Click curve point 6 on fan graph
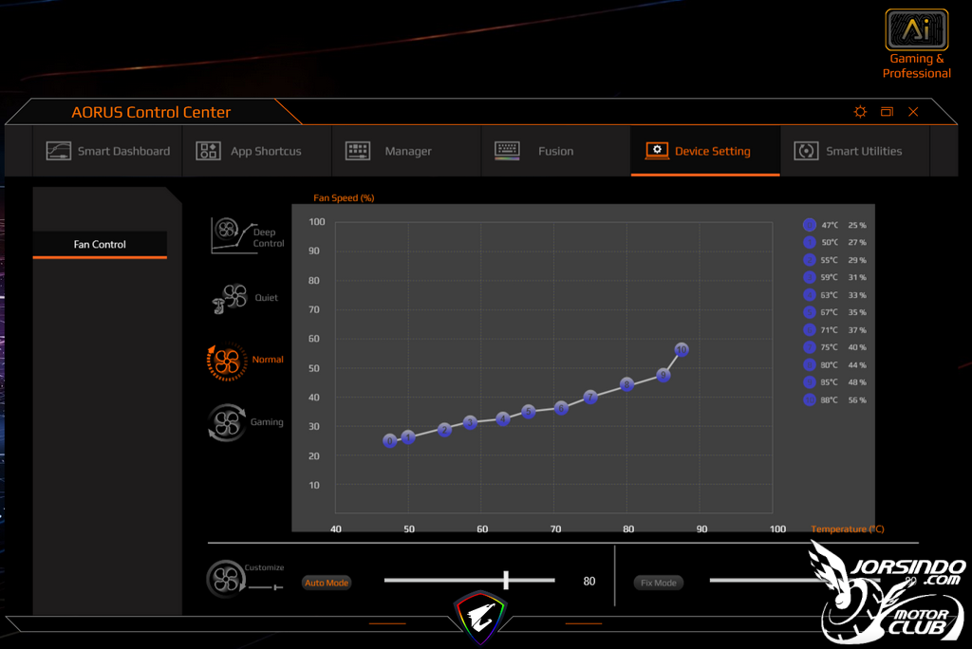Screen dimensions: 972x649 [561, 408]
